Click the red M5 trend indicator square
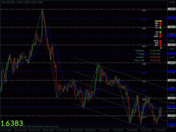Viewport: 176px width, 132px height. pyautogui.click(x=161, y=43)
